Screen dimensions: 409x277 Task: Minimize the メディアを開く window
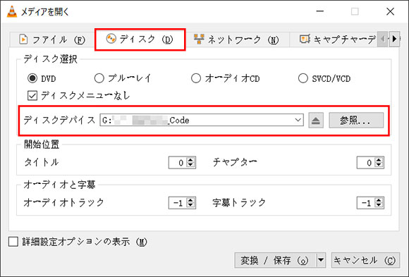point(320,11)
